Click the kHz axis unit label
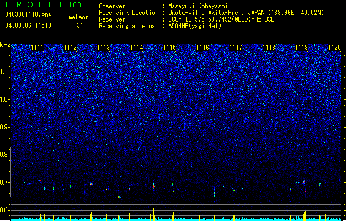This screenshot has height=221, width=347. coord(5,45)
